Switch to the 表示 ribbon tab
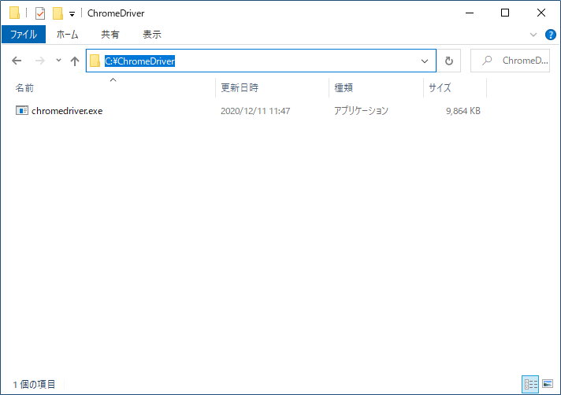Image resolution: width=561 pixels, height=395 pixels. point(152,35)
